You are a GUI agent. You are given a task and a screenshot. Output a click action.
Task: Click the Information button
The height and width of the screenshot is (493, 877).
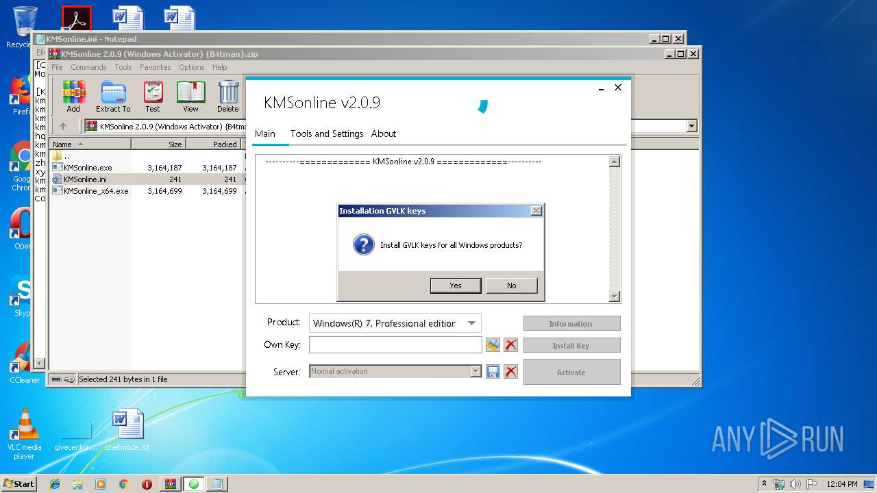tap(571, 324)
